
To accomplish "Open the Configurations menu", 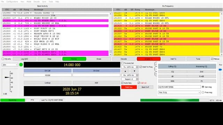I will tap(12, 1).
